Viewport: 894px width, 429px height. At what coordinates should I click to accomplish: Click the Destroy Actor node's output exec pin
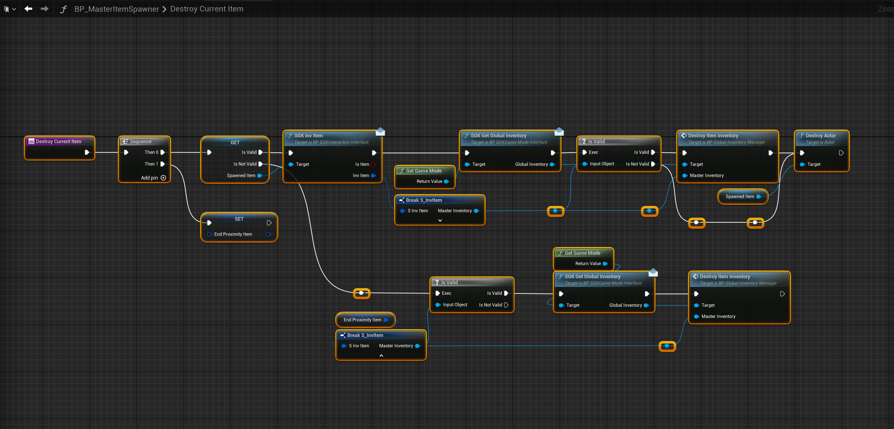coord(841,153)
